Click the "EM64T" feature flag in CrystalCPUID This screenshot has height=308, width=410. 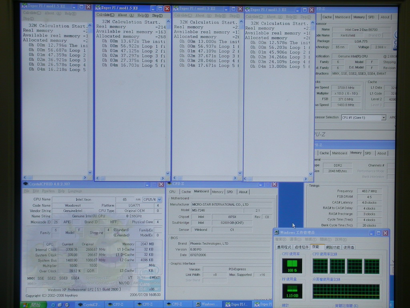click(x=155, y=278)
